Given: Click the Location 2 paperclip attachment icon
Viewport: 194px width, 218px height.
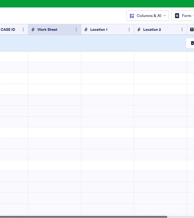Looking at the screenshot, I should (139, 29).
